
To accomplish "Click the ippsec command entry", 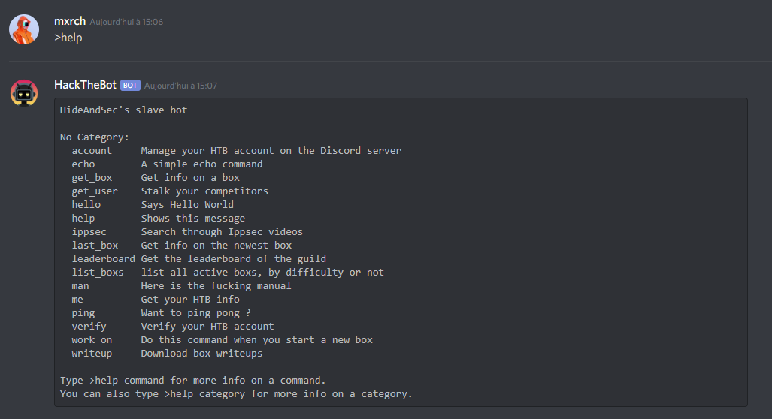I will click(x=89, y=231).
